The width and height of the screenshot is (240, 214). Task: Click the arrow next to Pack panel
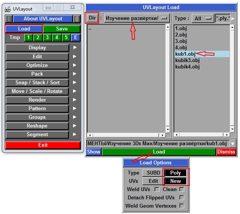tap(75, 74)
